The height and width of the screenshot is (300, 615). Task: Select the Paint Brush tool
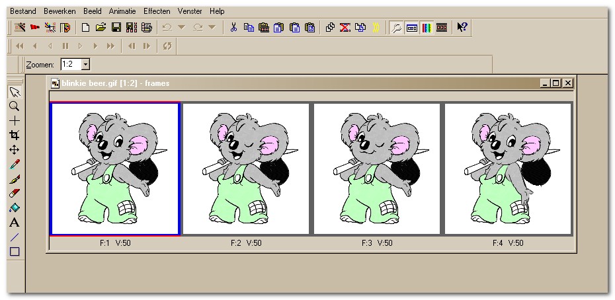pyautogui.click(x=15, y=179)
